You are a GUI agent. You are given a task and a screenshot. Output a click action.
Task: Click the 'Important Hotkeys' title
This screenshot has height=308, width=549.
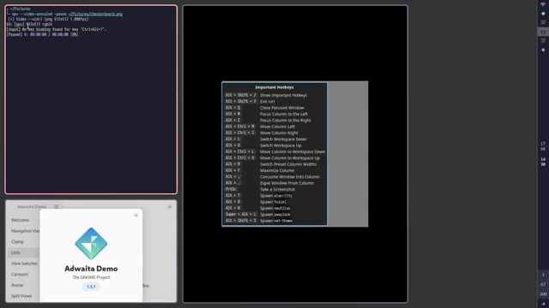(274, 87)
